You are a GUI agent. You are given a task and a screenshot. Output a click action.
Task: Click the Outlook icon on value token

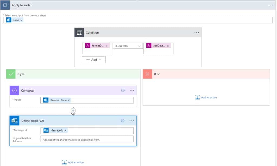8,20
